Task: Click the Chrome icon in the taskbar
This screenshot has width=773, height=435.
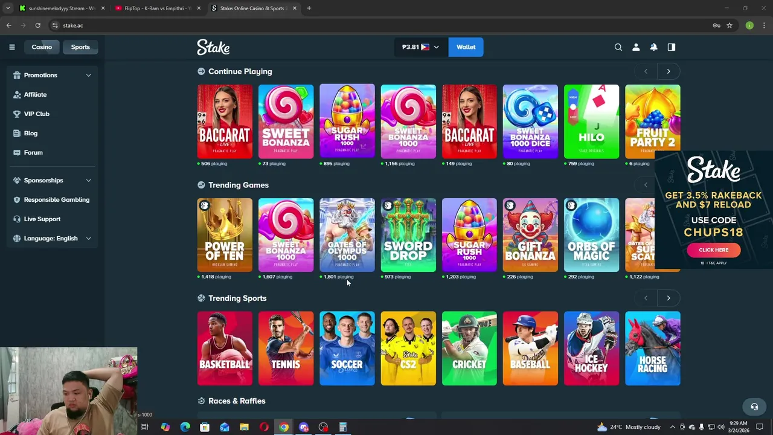Action: coord(284,427)
